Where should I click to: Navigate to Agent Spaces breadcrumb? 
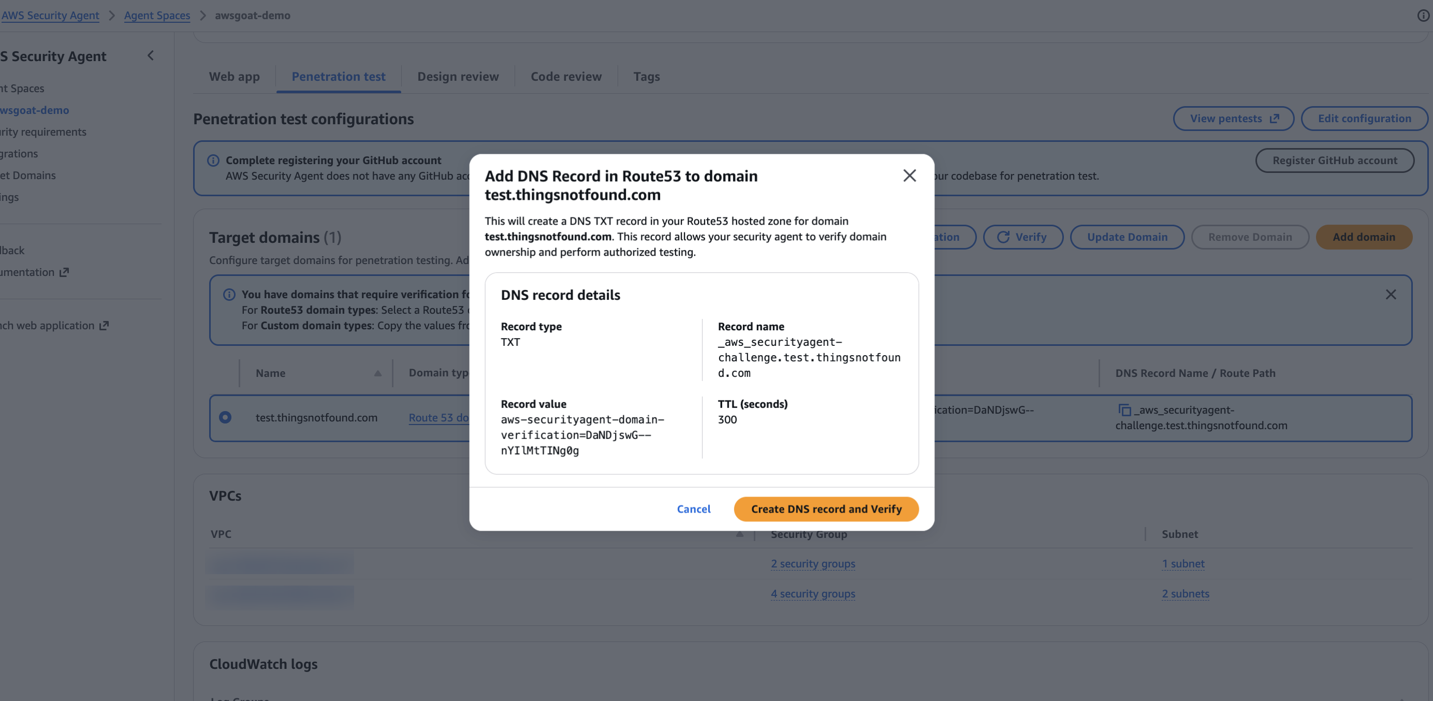click(157, 15)
